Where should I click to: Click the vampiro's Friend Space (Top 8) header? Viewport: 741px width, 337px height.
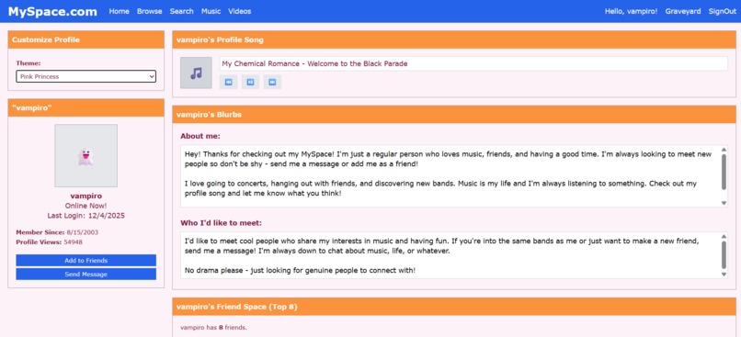coord(454,307)
